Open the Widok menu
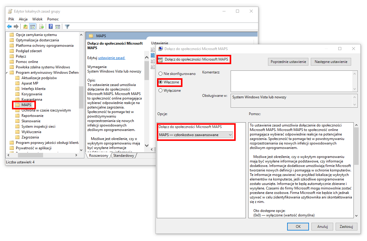Viewport: 367px width, 241px height. 37,19
